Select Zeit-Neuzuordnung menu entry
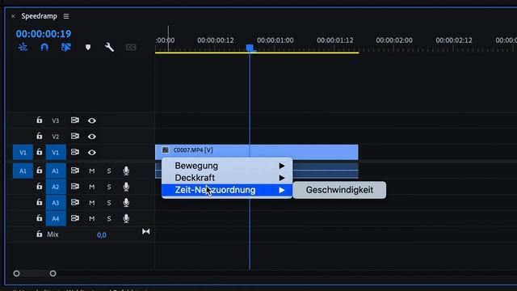 [x=227, y=190]
